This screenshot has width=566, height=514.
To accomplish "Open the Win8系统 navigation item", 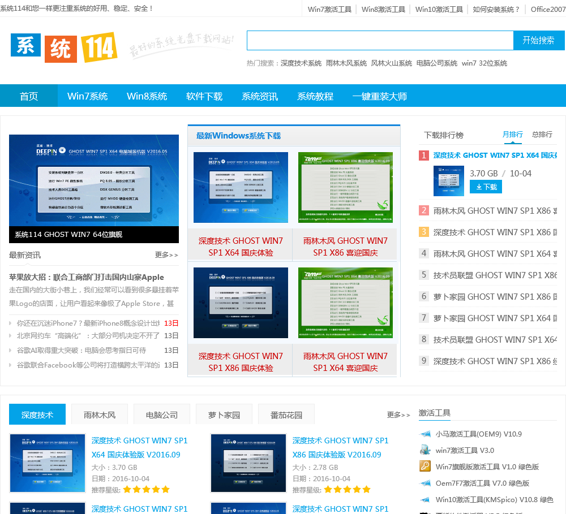I will pos(147,96).
